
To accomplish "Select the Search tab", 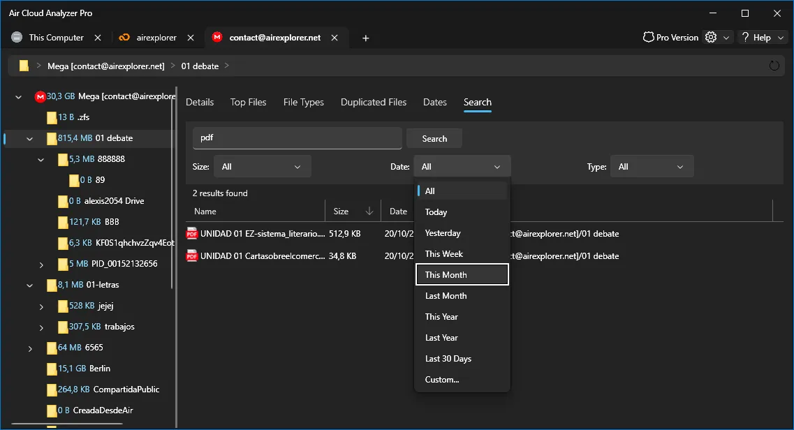I will pos(477,102).
